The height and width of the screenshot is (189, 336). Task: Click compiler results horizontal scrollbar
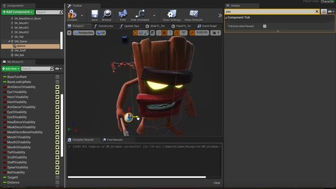point(136,177)
